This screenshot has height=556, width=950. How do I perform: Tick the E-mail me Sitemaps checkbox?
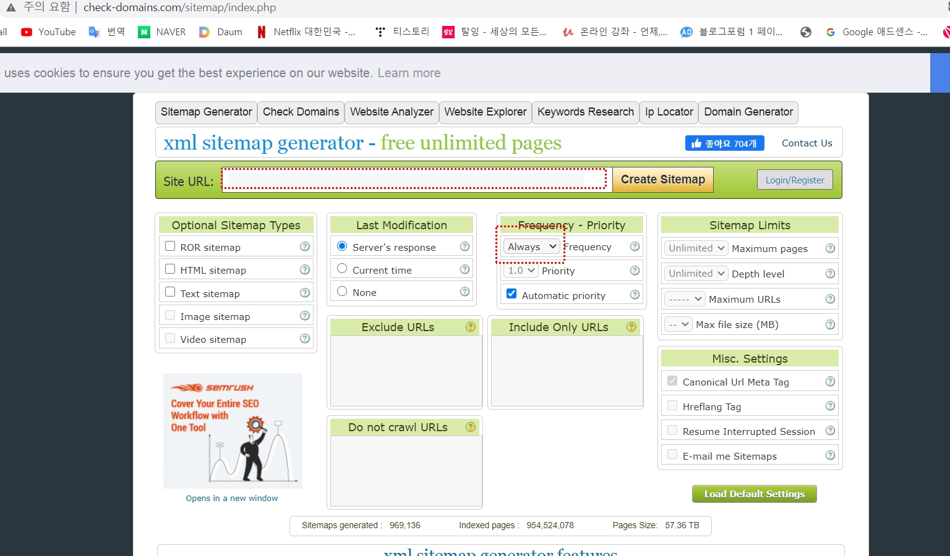pos(672,454)
